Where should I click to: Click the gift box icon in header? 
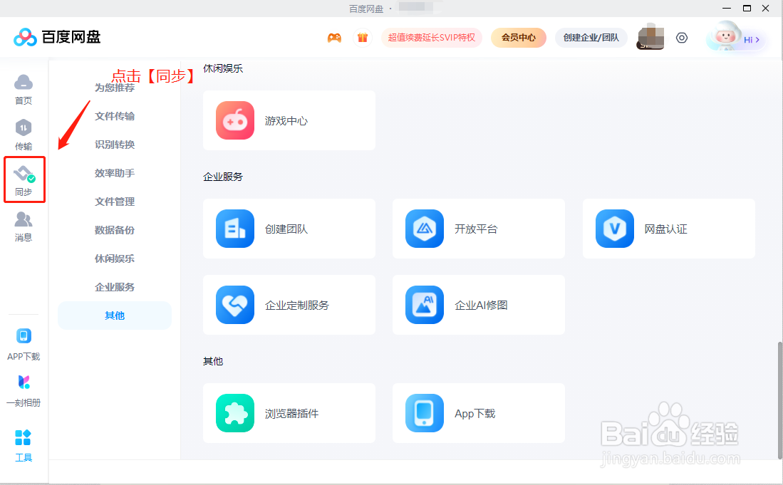[x=363, y=38]
